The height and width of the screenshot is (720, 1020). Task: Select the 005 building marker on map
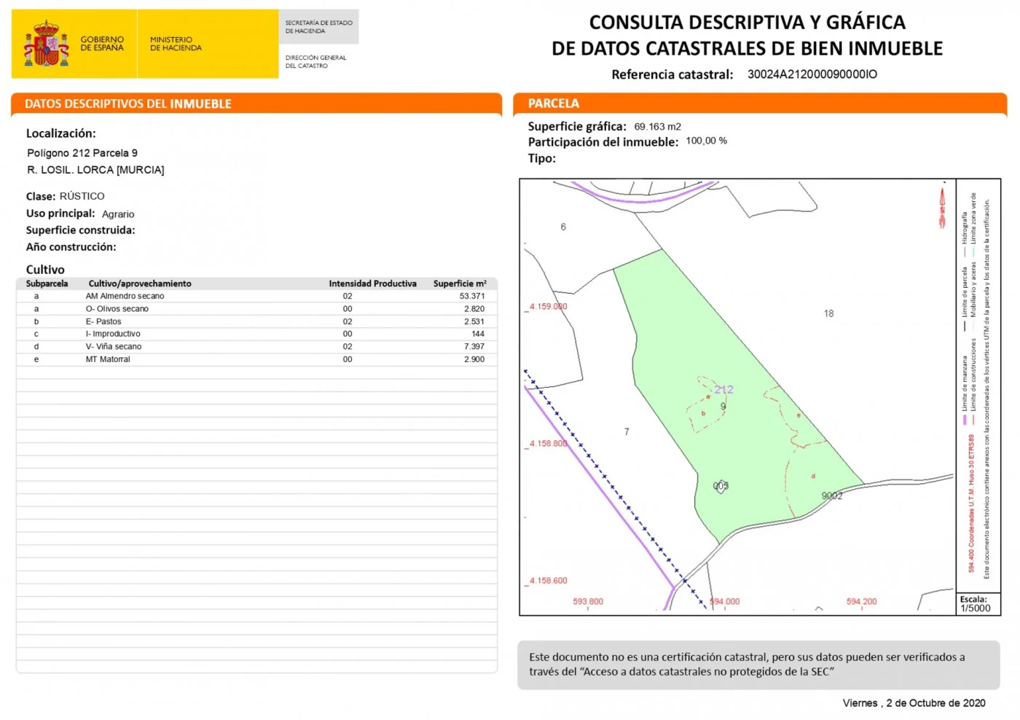pyautogui.click(x=721, y=486)
